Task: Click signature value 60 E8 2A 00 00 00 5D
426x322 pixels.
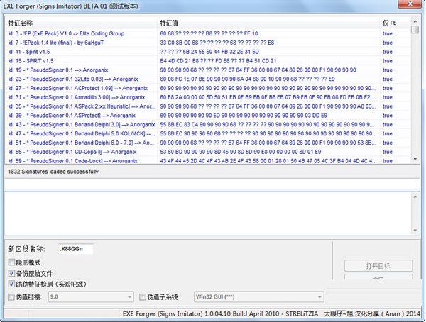Action: tap(268, 97)
